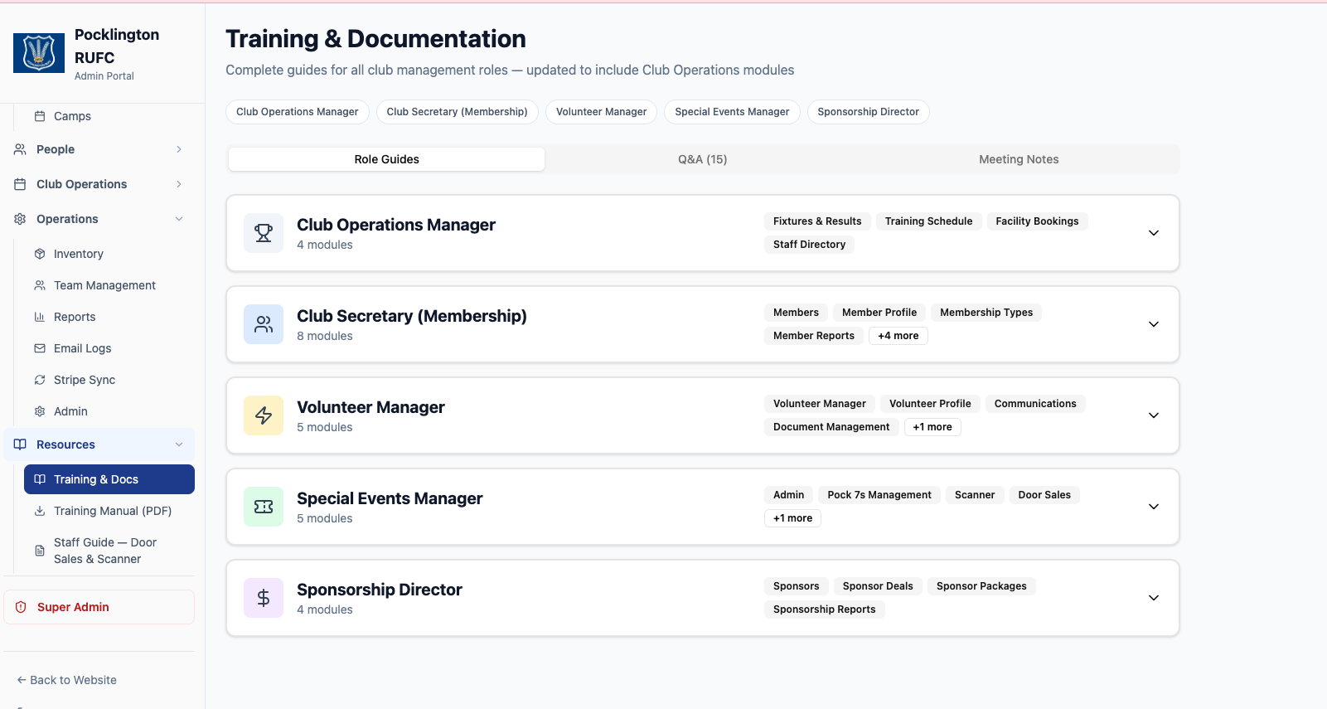Click the ticket icon on Special Events Manager card
The height and width of the screenshot is (709, 1327).
[x=264, y=507]
